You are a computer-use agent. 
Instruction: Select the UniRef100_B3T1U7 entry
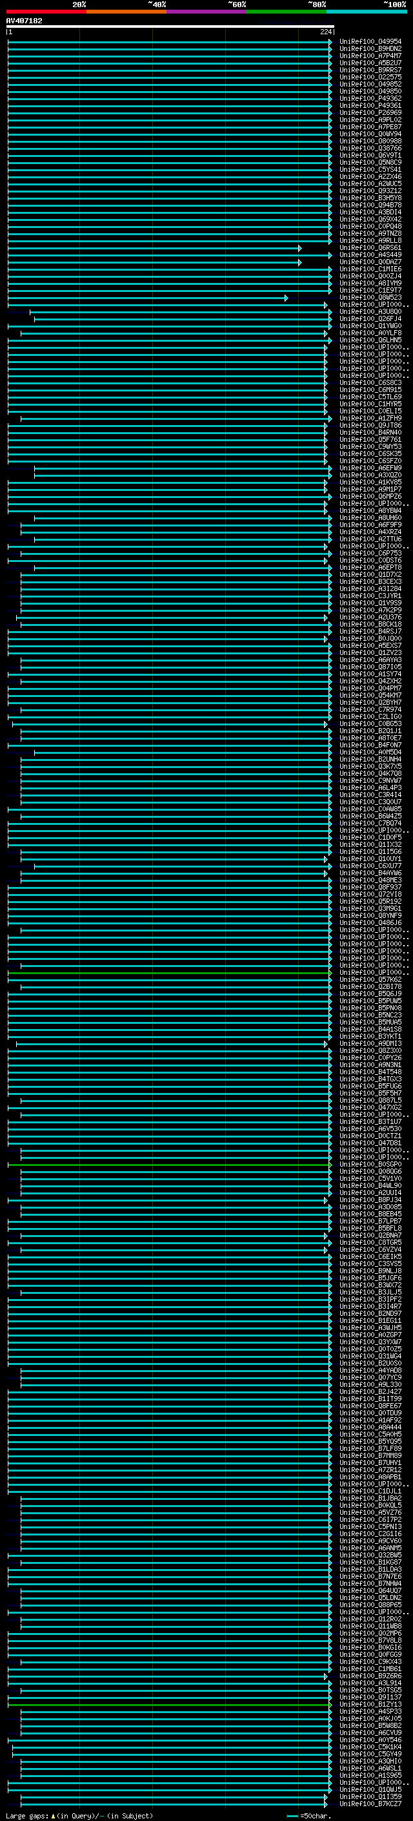point(370,1122)
